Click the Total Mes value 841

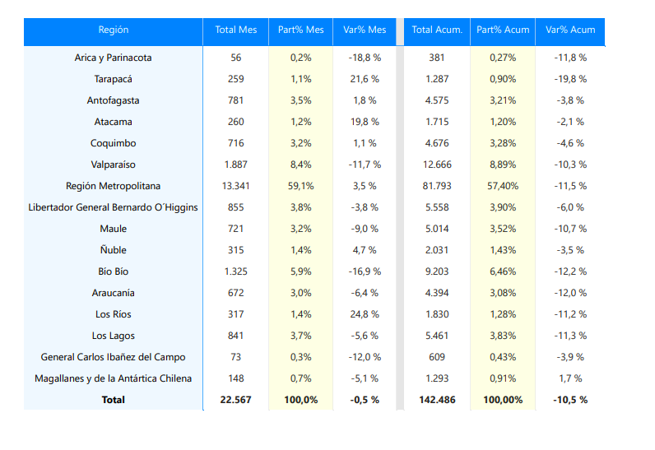236,336
